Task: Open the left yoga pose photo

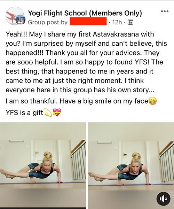Action: tap(43, 165)
